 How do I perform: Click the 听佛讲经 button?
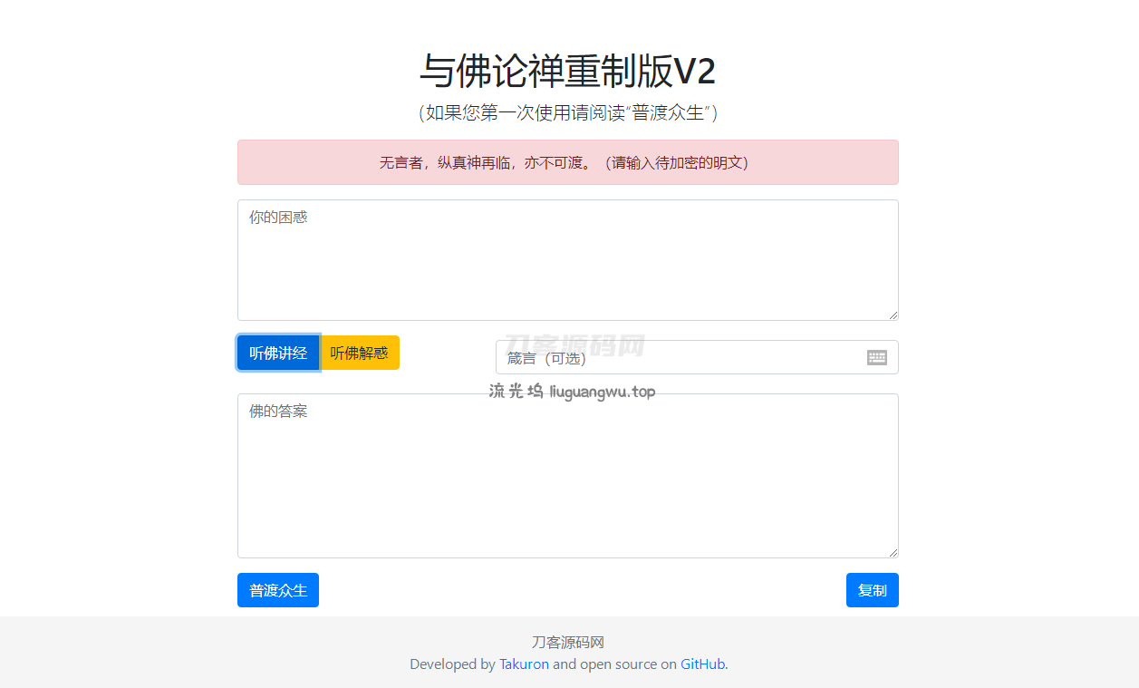pyautogui.click(x=278, y=353)
